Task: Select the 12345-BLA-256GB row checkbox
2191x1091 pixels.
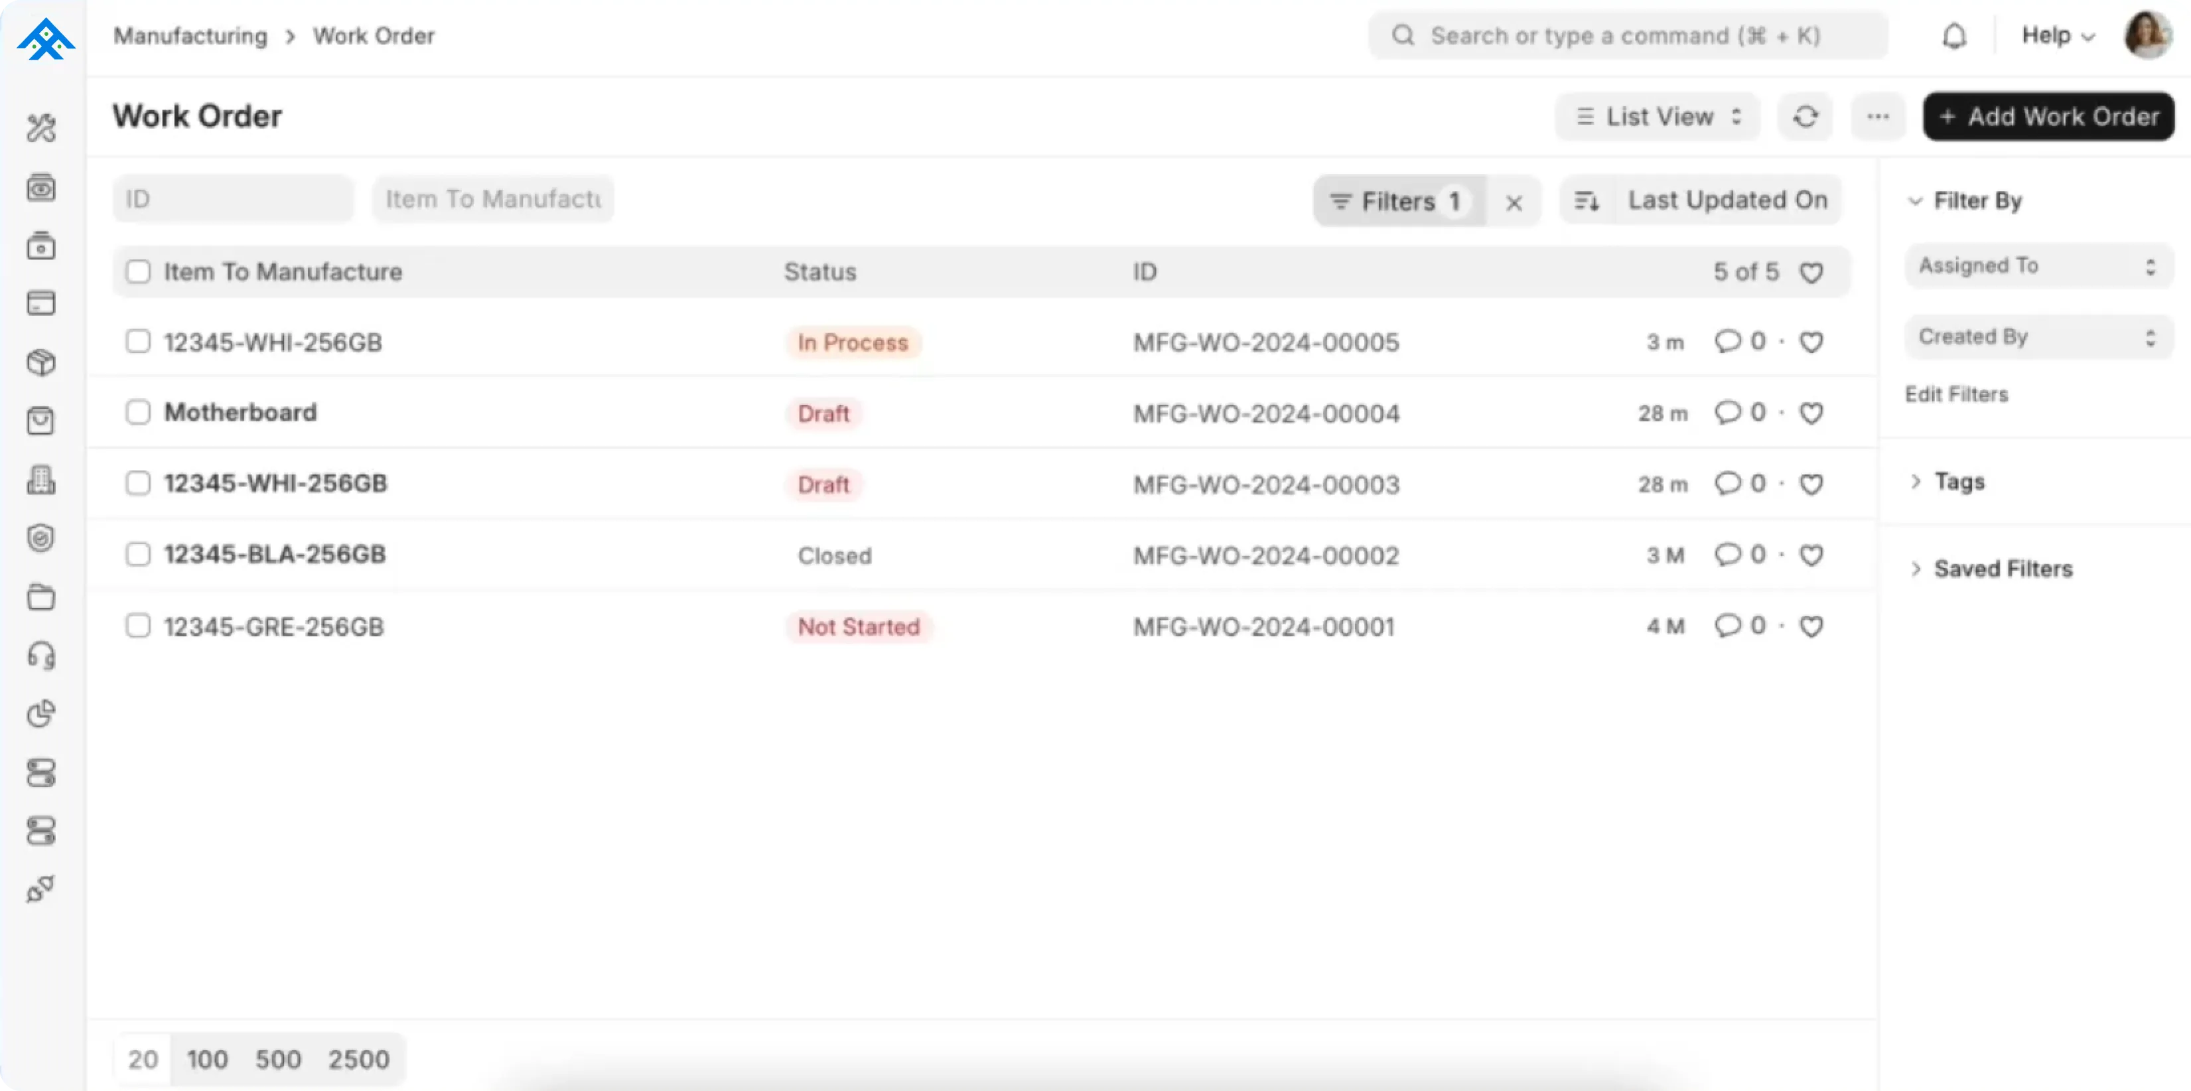Action: coord(138,554)
